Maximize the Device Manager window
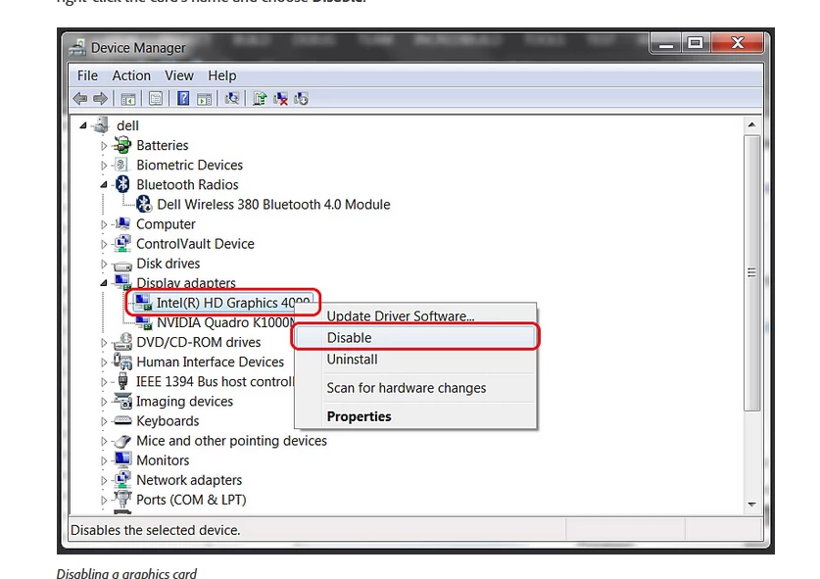Screen dimensions: 820x579 point(695,43)
